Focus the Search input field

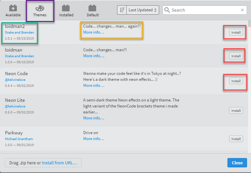click(205, 10)
